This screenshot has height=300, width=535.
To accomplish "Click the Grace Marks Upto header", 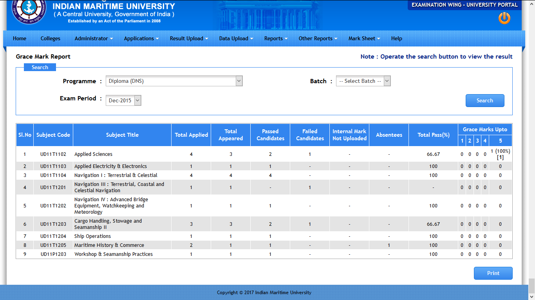I will click(x=485, y=129).
